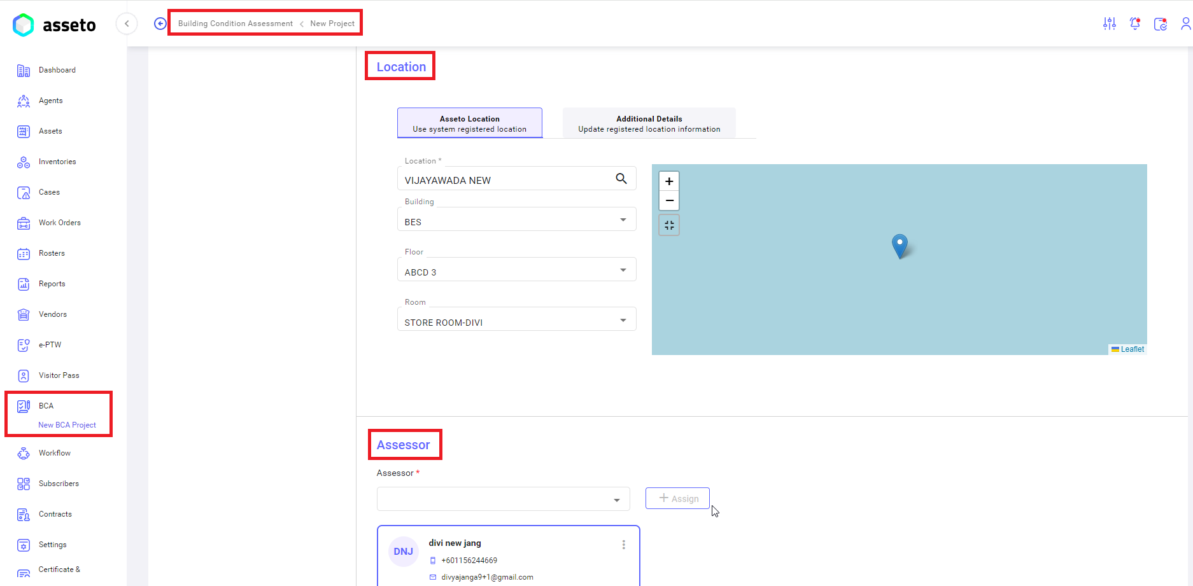Open the Dashboard sidebar icon
This screenshot has height=586, width=1193.
pos(24,71)
